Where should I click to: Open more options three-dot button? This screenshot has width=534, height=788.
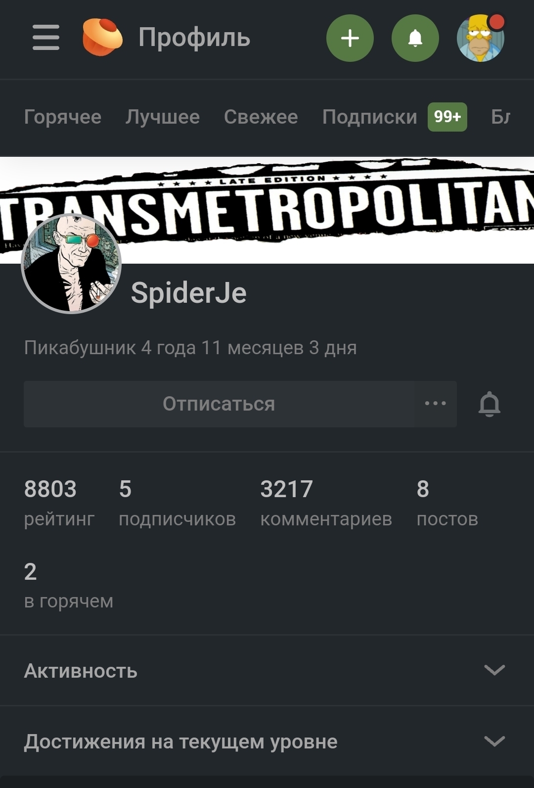(x=436, y=404)
